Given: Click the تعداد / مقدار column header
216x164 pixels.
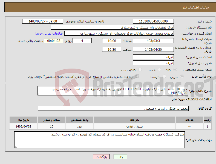Looking at the screenshot, I should tap(51, 120).
